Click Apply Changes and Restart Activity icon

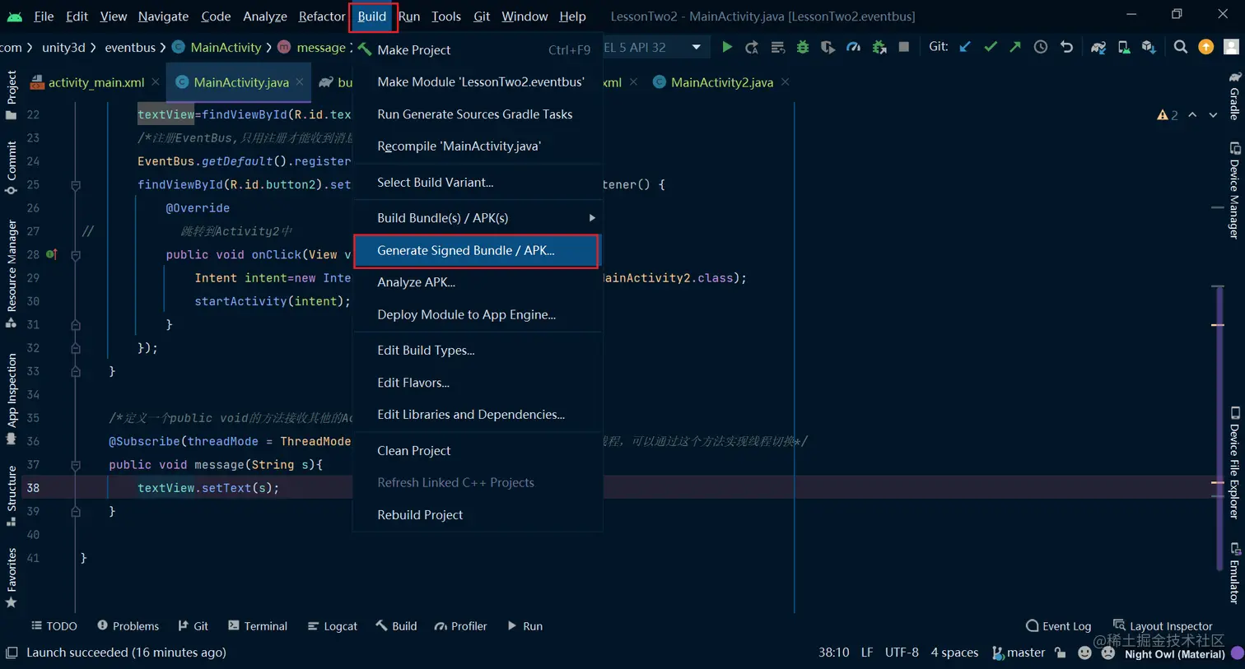tap(752, 47)
